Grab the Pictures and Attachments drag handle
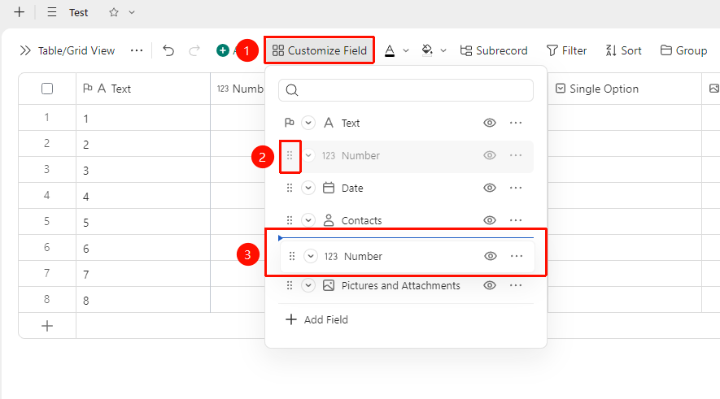 (x=290, y=286)
